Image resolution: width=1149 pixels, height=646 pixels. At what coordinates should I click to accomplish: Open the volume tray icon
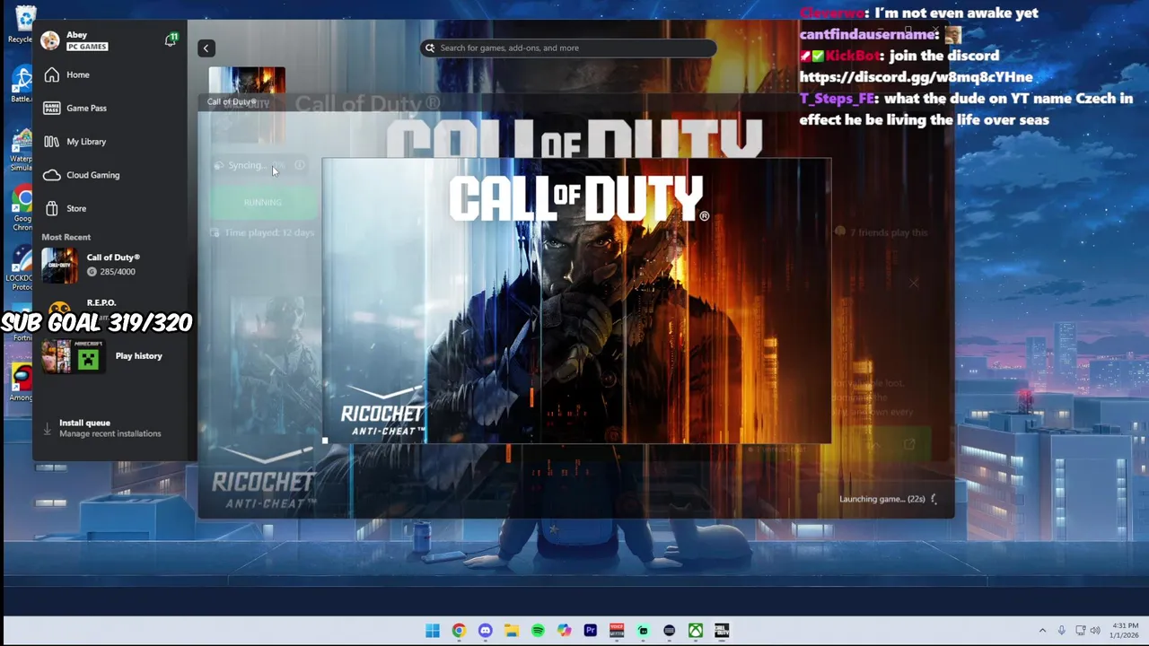pos(1095,631)
